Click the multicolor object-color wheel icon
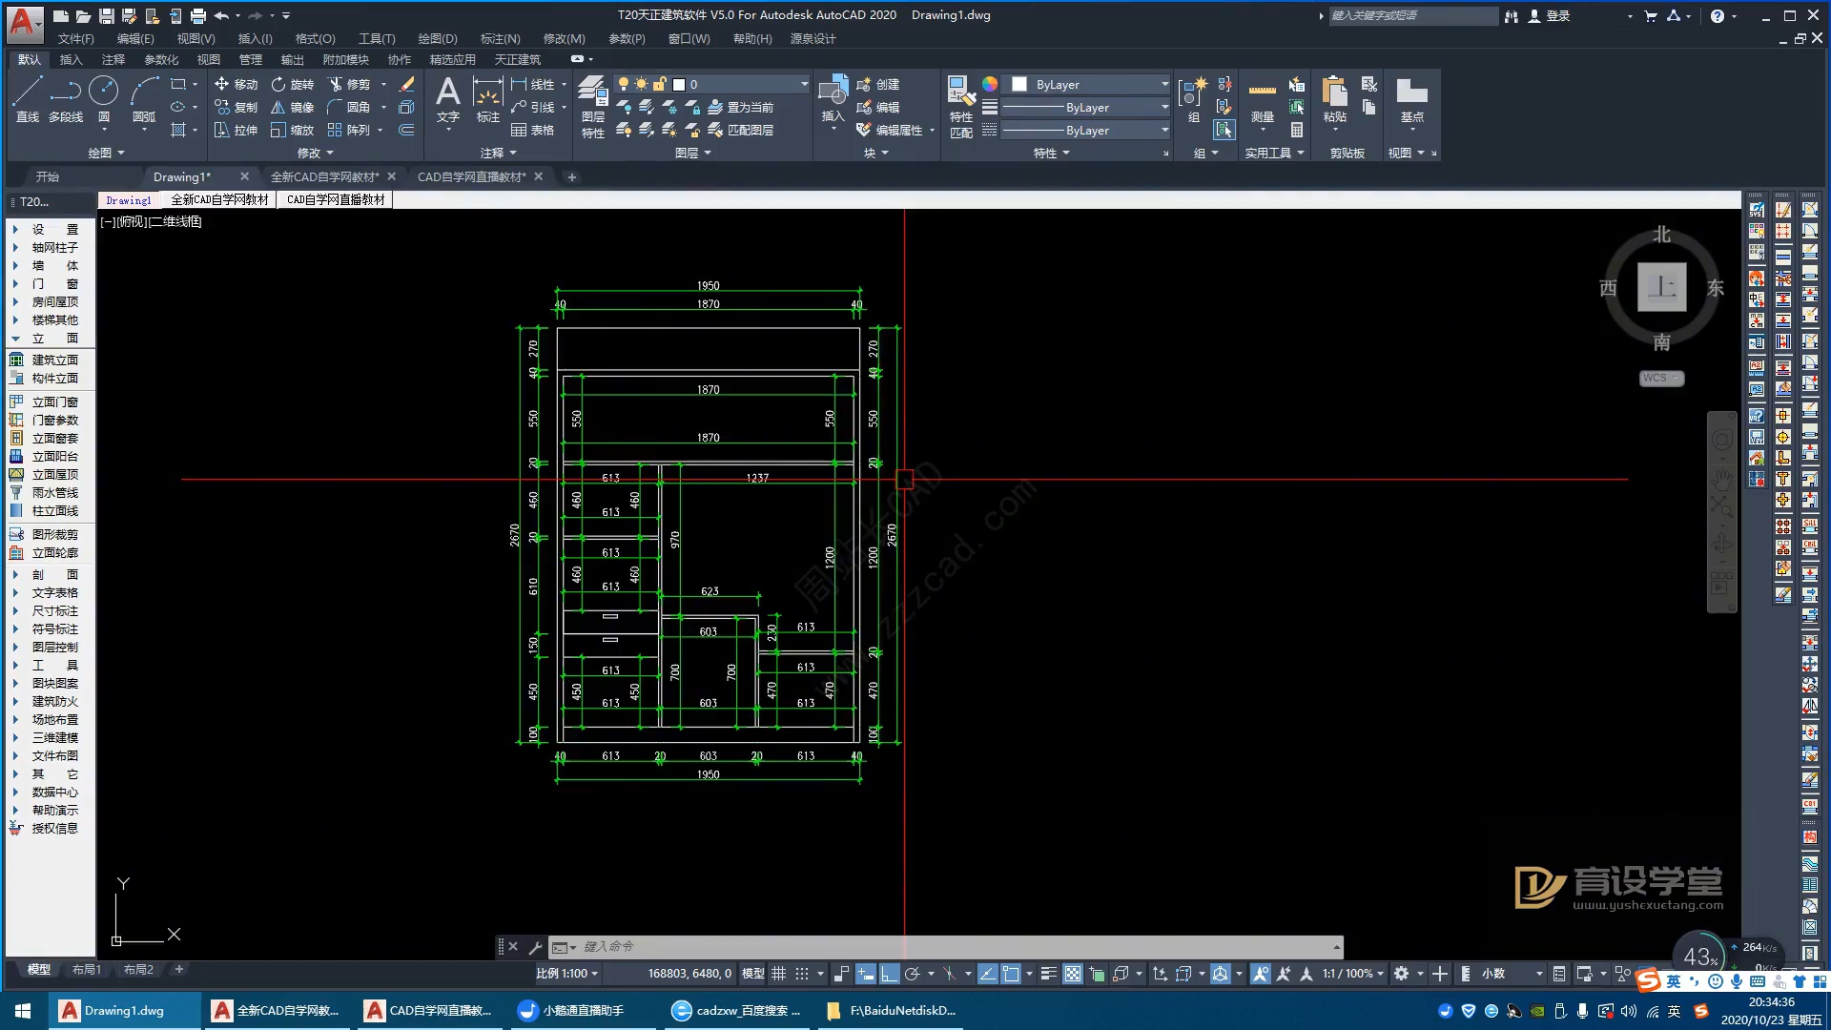This screenshot has width=1831, height=1030. [990, 84]
